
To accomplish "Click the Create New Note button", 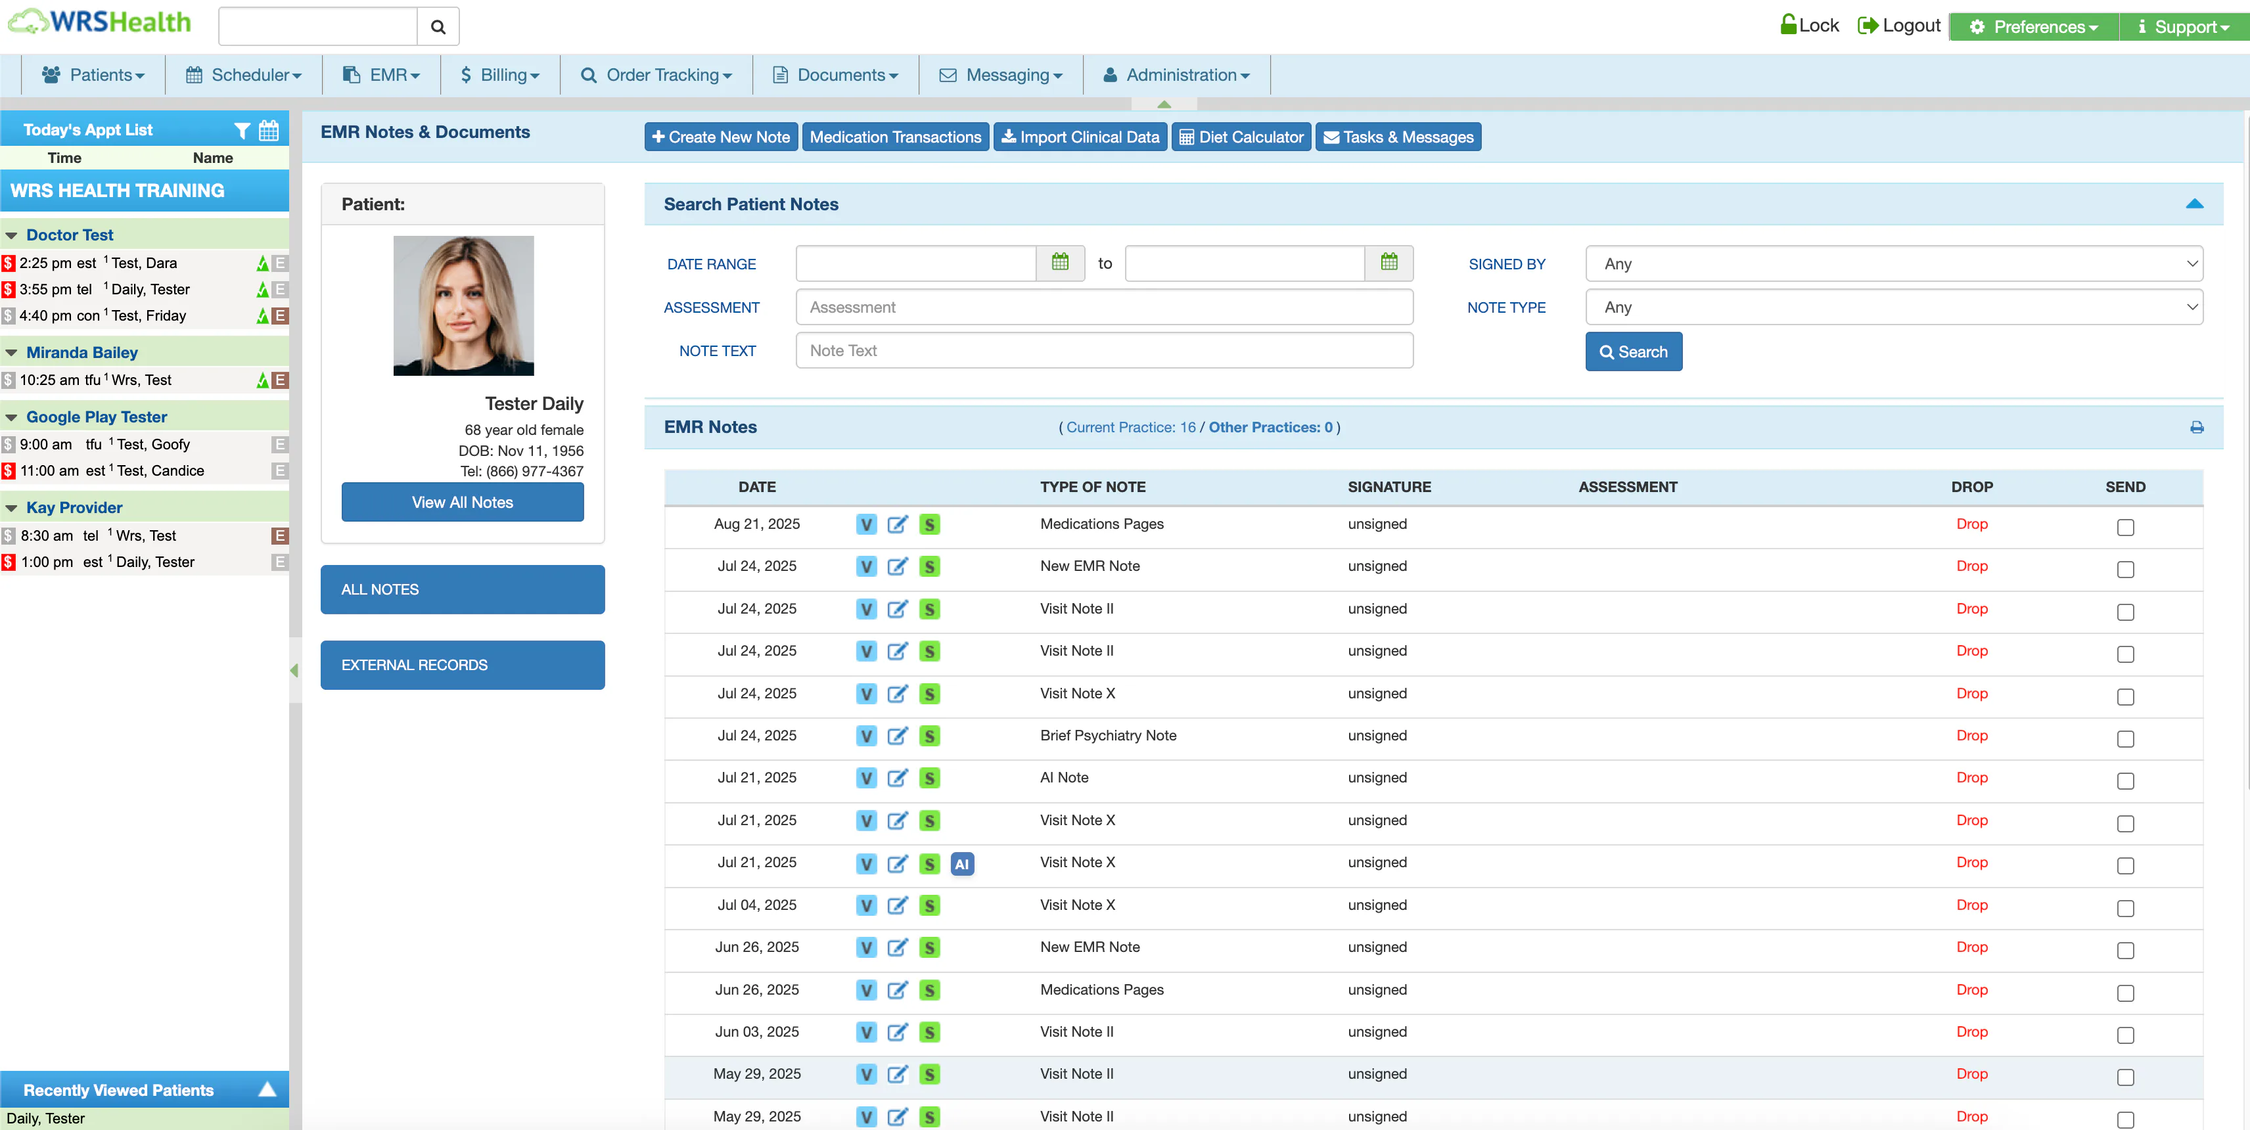I will tap(721, 136).
